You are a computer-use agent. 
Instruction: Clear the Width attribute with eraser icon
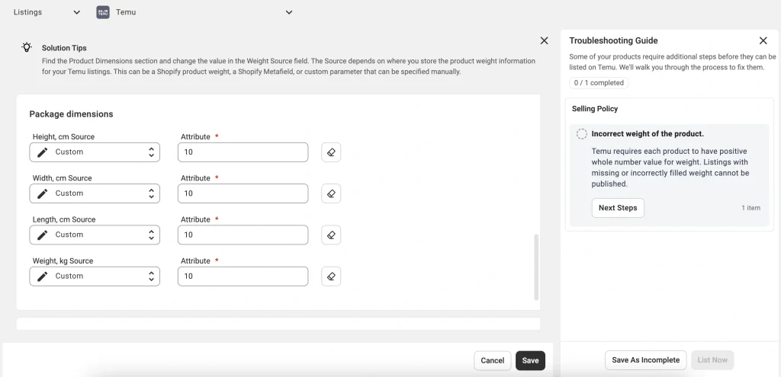click(x=331, y=193)
